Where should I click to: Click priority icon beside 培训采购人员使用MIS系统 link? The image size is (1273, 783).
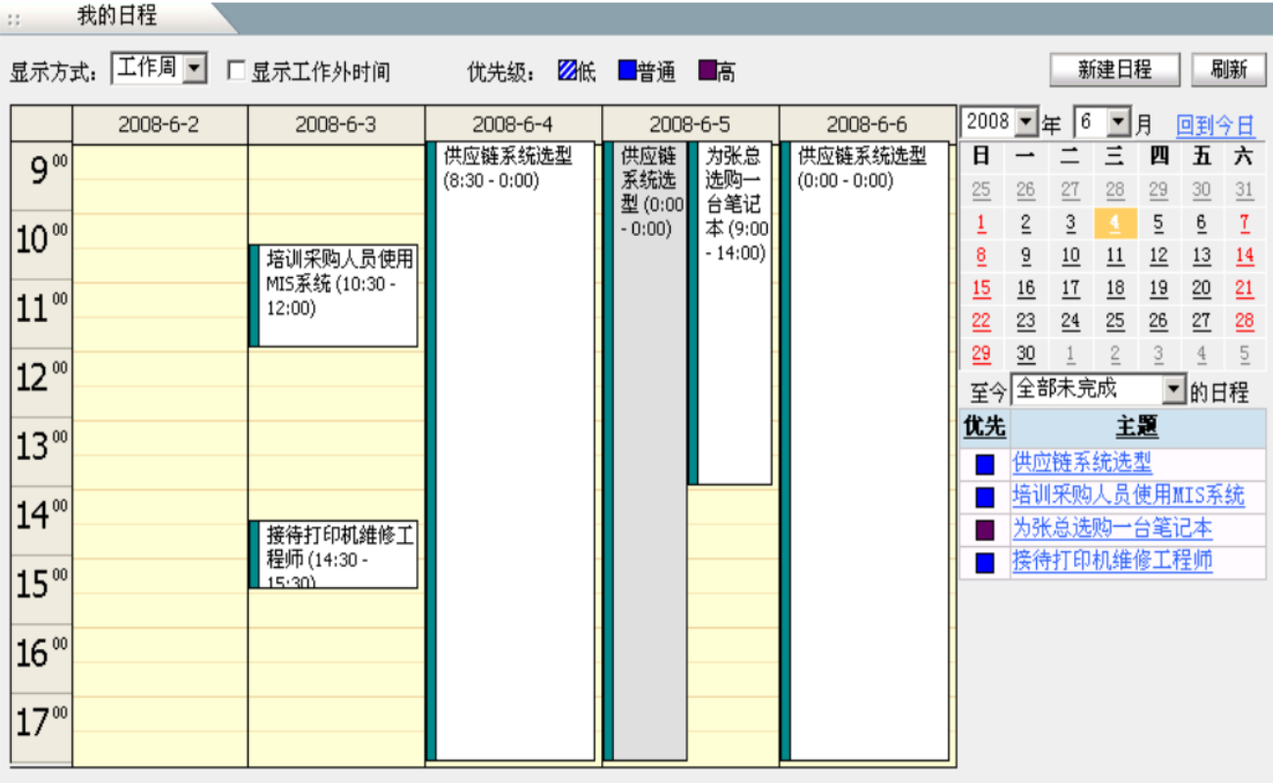click(984, 497)
